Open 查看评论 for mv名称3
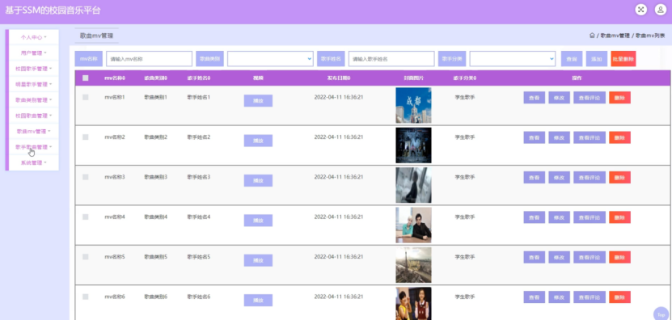This screenshot has height=320, width=672. click(590, 177)
